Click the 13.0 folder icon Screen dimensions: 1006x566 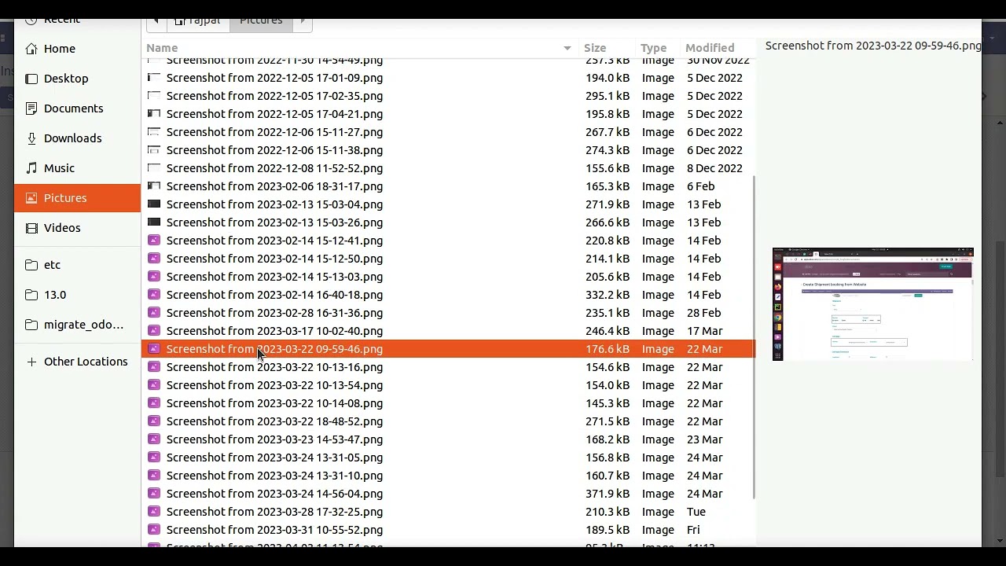31,295
